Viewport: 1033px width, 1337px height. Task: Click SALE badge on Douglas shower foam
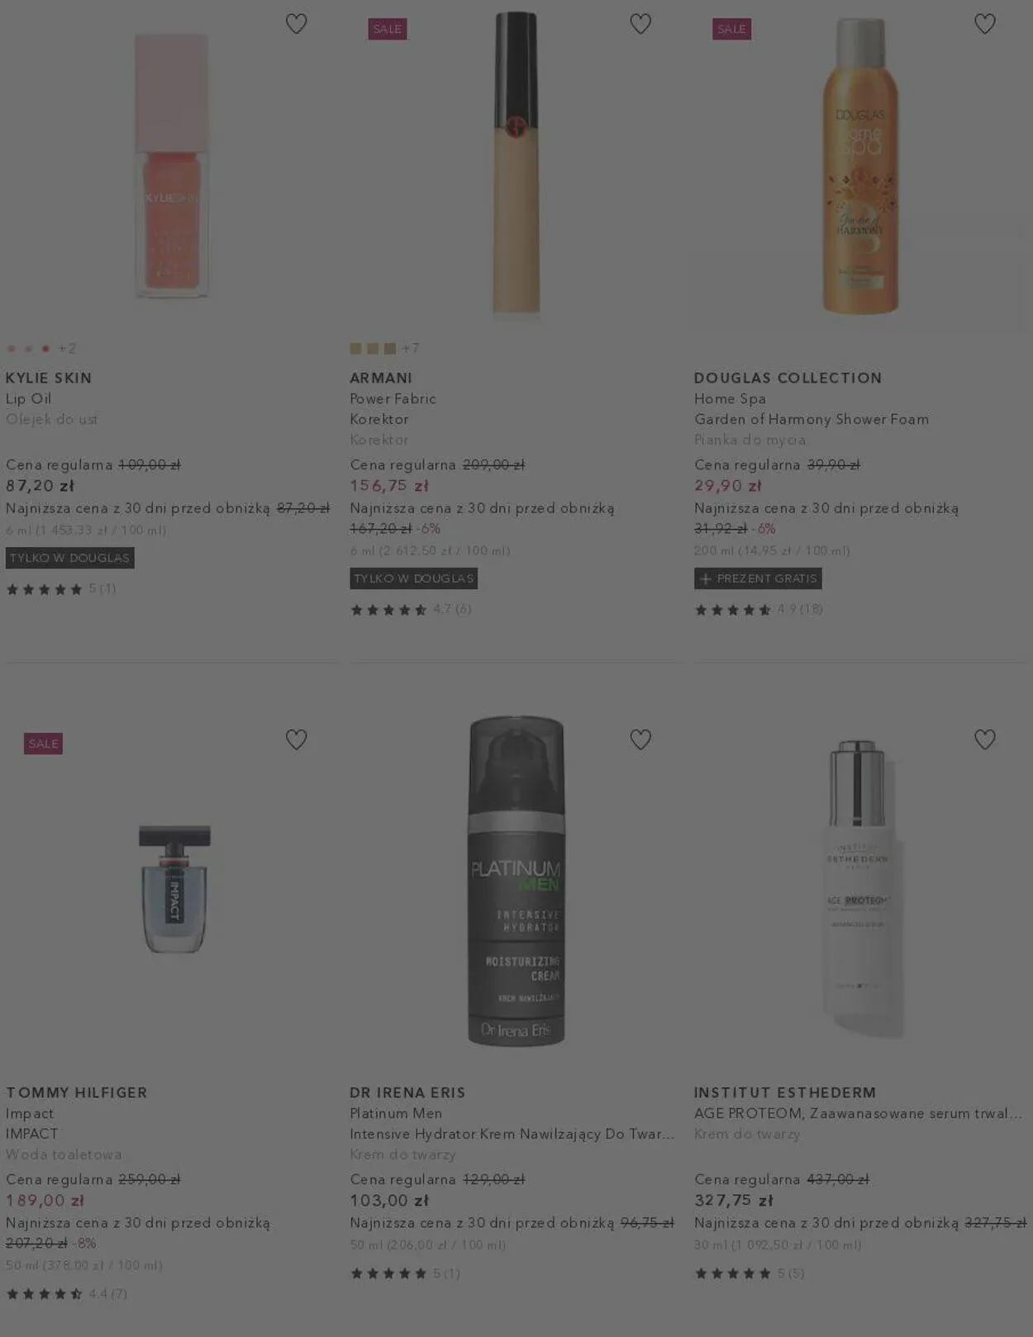(731, 29)
